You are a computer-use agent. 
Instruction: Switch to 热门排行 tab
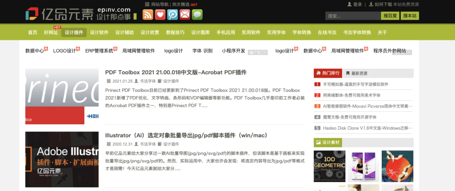coord(328,73)
